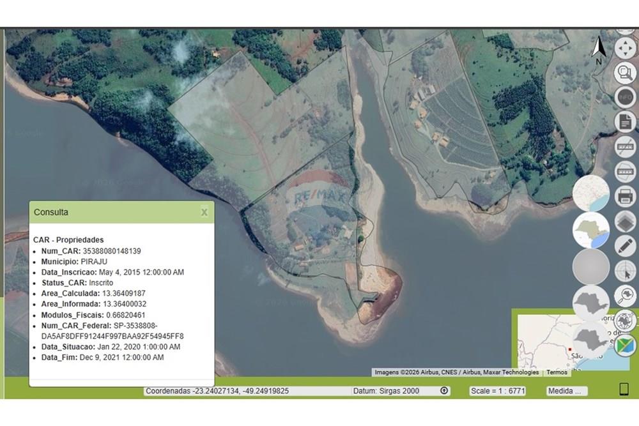639x426 pixels.
Task: Open the Termos link on the map
Action: (x=557, y=372)
